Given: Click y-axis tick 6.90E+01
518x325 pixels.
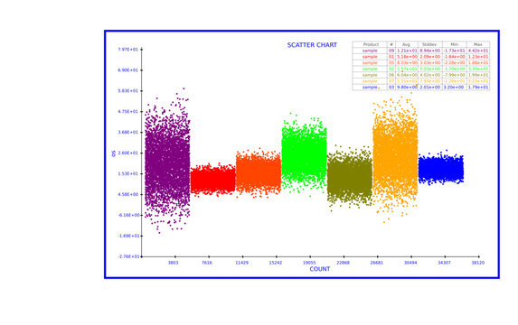Looking at the screenshot, I should (x=128, y=70).
